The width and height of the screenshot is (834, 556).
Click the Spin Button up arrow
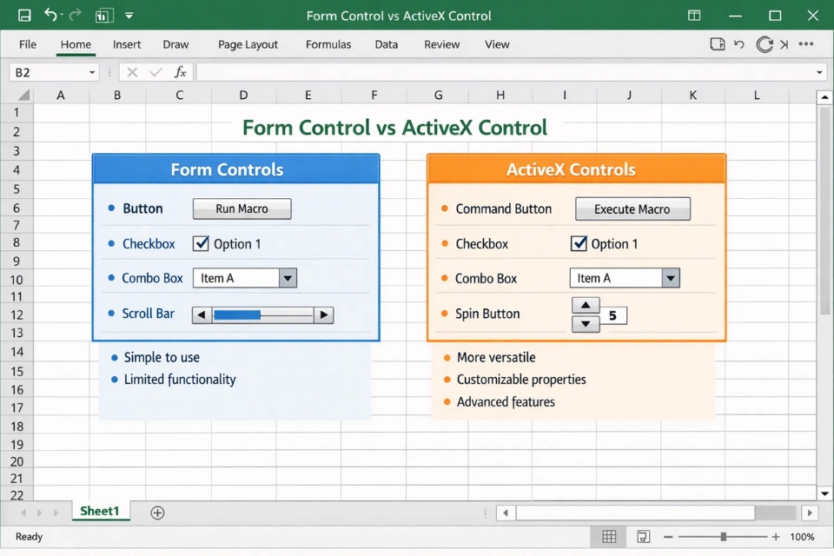click(586, 305)
